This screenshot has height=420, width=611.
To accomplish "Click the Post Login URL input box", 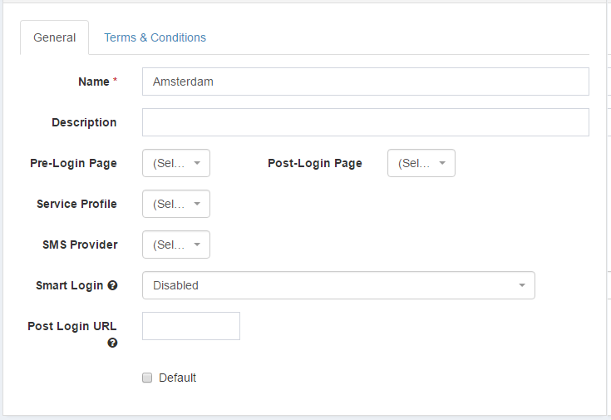I will (191, 326).
